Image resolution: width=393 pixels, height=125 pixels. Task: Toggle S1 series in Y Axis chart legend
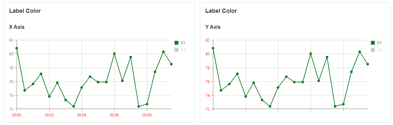coord(376,43)
